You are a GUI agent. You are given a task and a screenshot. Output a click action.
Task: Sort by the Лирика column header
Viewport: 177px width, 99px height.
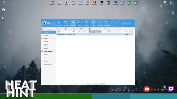118,32
